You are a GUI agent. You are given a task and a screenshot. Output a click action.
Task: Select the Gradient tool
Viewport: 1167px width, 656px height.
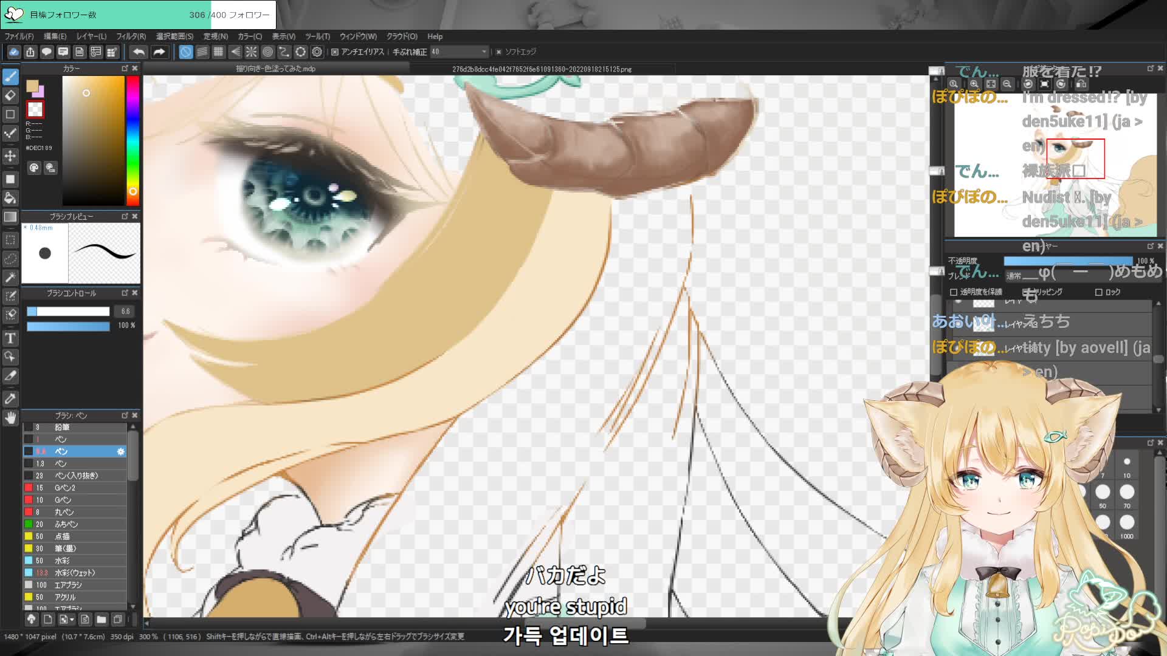click(10, 217)
